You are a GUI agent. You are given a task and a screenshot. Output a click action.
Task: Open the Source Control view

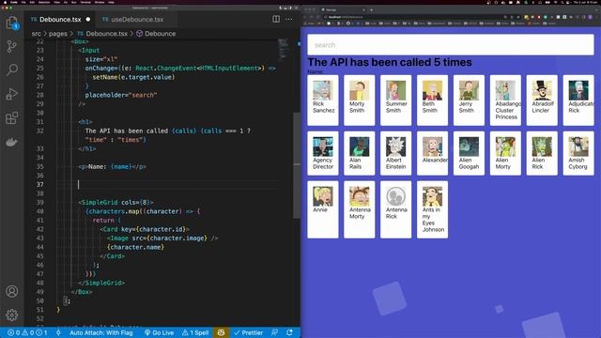coord(12,46)
